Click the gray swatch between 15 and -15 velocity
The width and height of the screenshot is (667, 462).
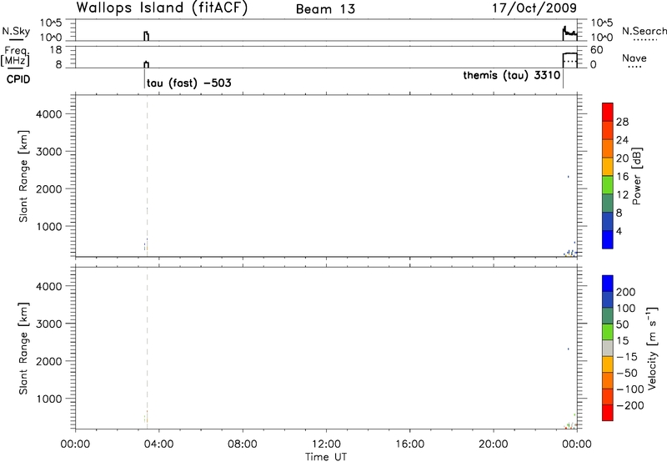point(608,349)
